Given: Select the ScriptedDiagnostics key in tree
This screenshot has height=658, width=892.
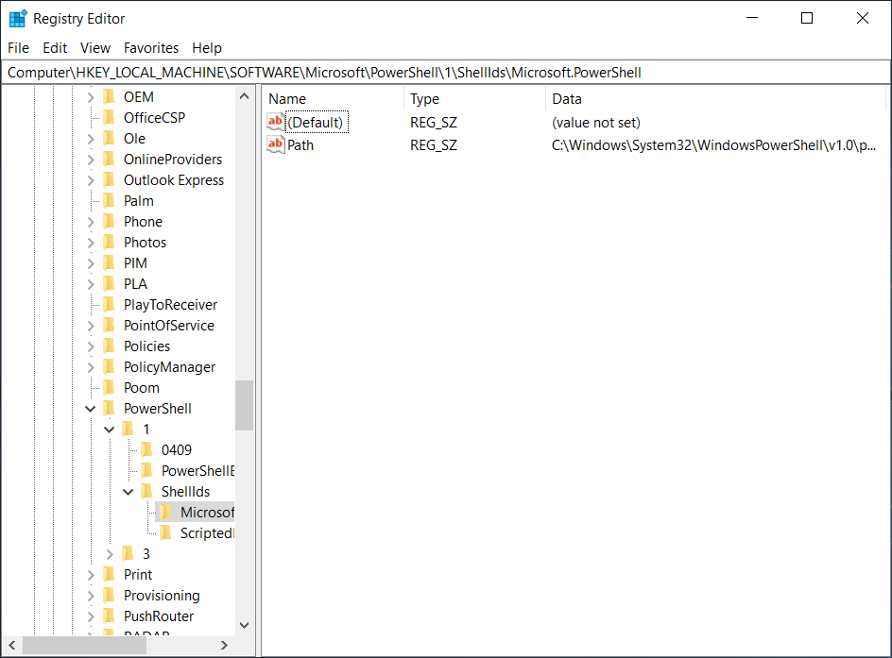Looking at the screenshot, I should coord(207,533).
